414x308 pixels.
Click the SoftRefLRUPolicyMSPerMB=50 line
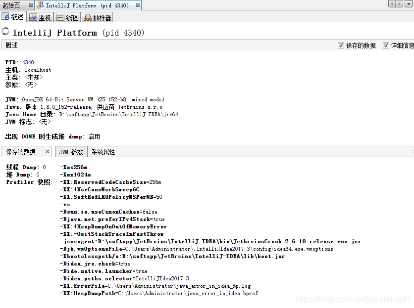coord(111,197)
